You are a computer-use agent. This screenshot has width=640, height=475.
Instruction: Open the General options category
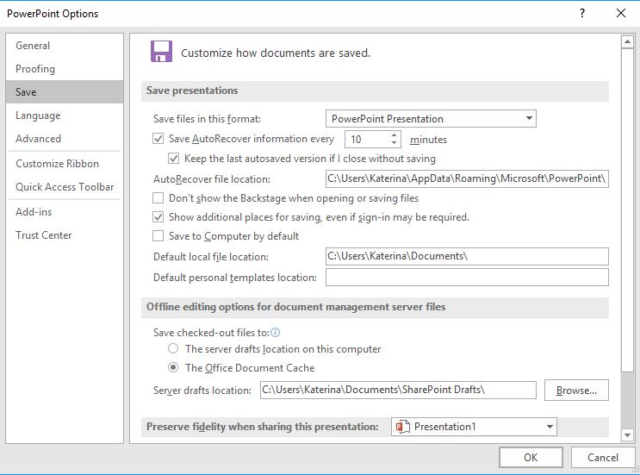click(x=65, y=46)
